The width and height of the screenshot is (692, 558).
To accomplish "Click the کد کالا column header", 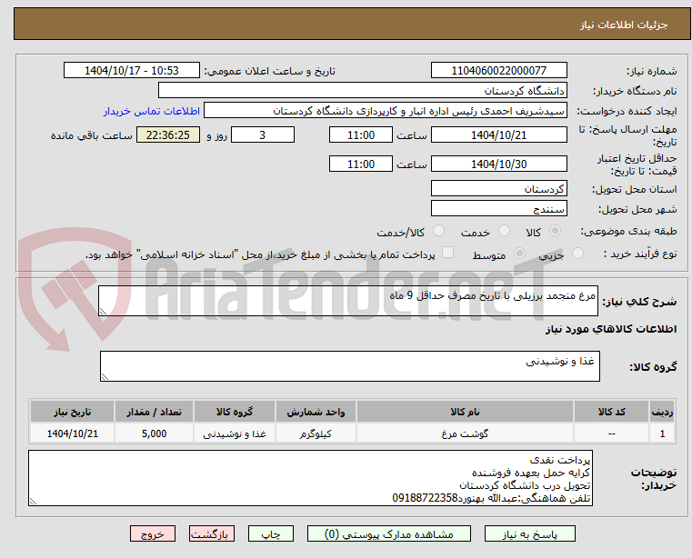I will click(611, 412).
